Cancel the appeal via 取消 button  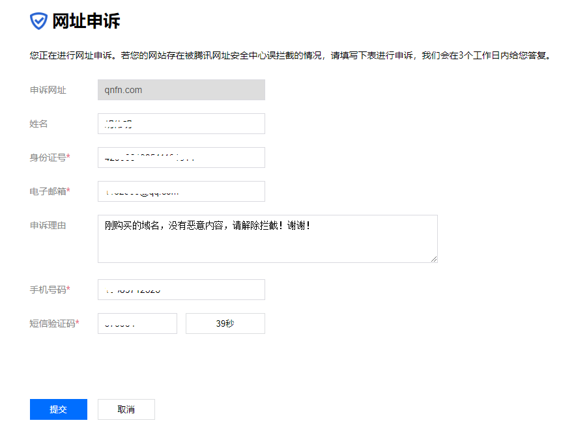point(126,409)
